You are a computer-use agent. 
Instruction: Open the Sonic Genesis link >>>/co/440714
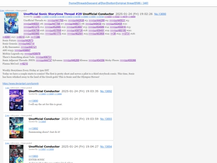point(26,43)
